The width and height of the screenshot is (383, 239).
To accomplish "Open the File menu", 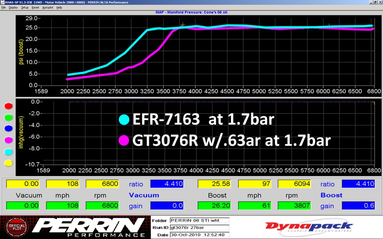I will pos(4,8).
